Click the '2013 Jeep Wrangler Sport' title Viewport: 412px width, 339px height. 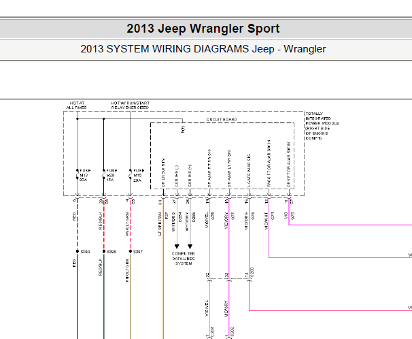[203, 29]
